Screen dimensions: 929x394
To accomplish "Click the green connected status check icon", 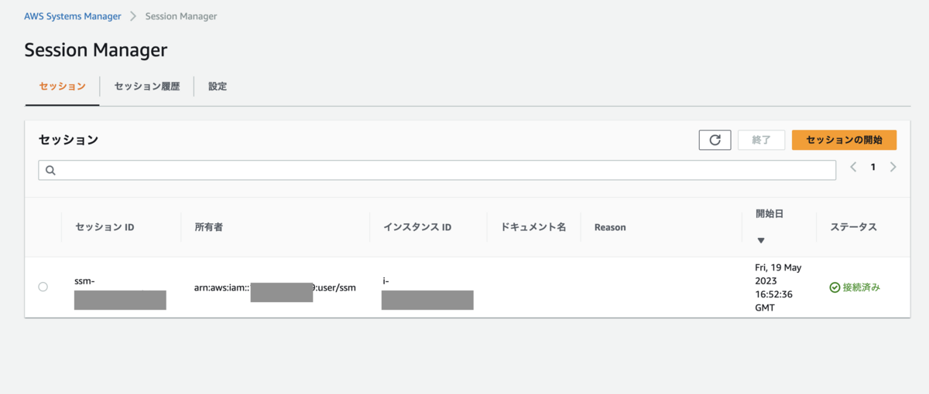I will coord(835,287).
